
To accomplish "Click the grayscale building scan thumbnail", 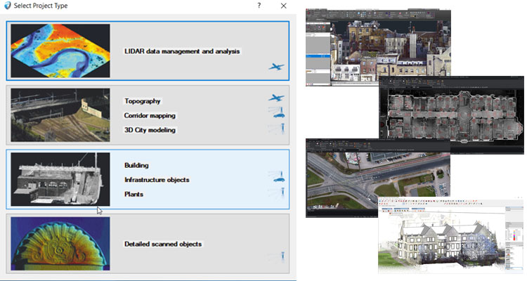I will tap(60, 178).
